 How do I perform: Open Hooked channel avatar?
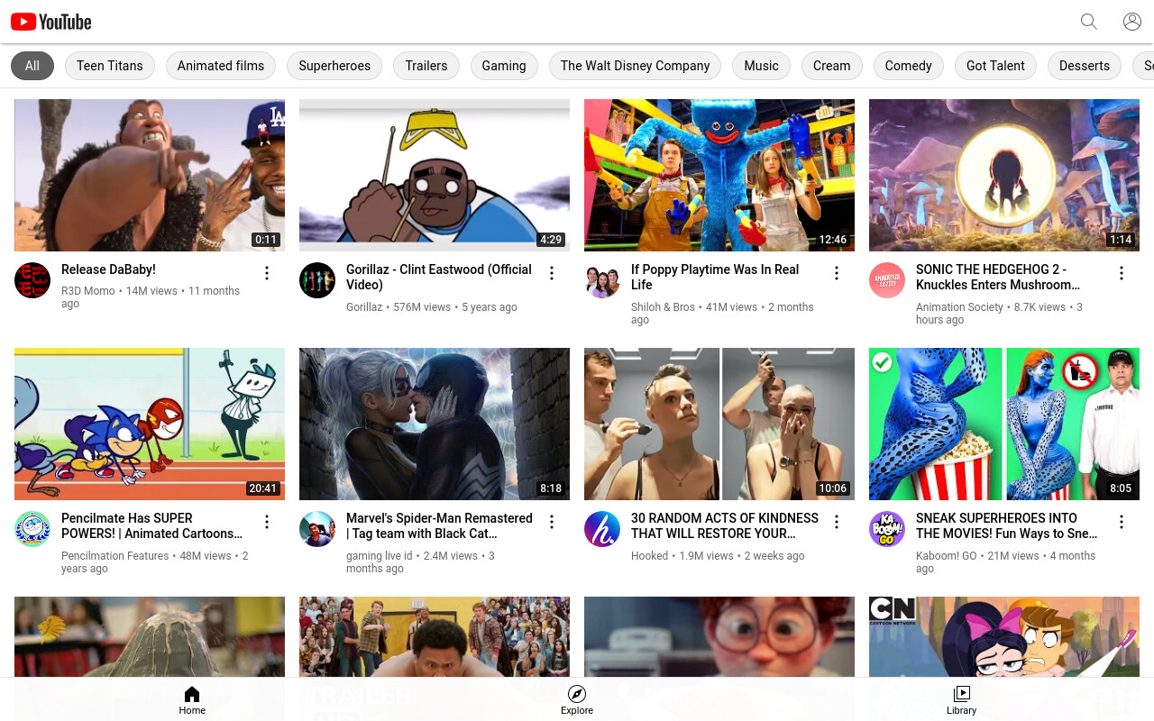pyautogui.click(x=602, y=529)
